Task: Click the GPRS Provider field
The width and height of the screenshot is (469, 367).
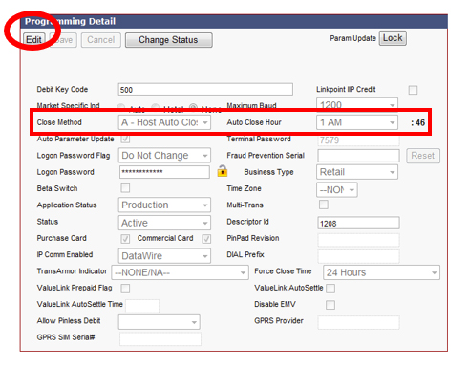Action: pos(358,322)
